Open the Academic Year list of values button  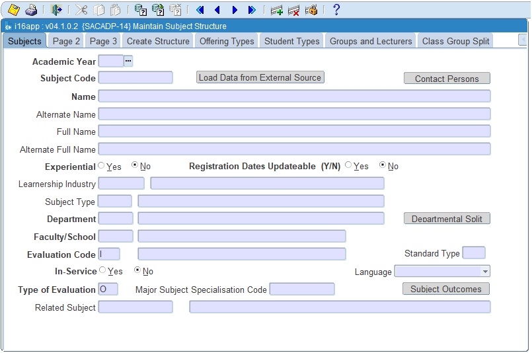[x=128, y=61]
